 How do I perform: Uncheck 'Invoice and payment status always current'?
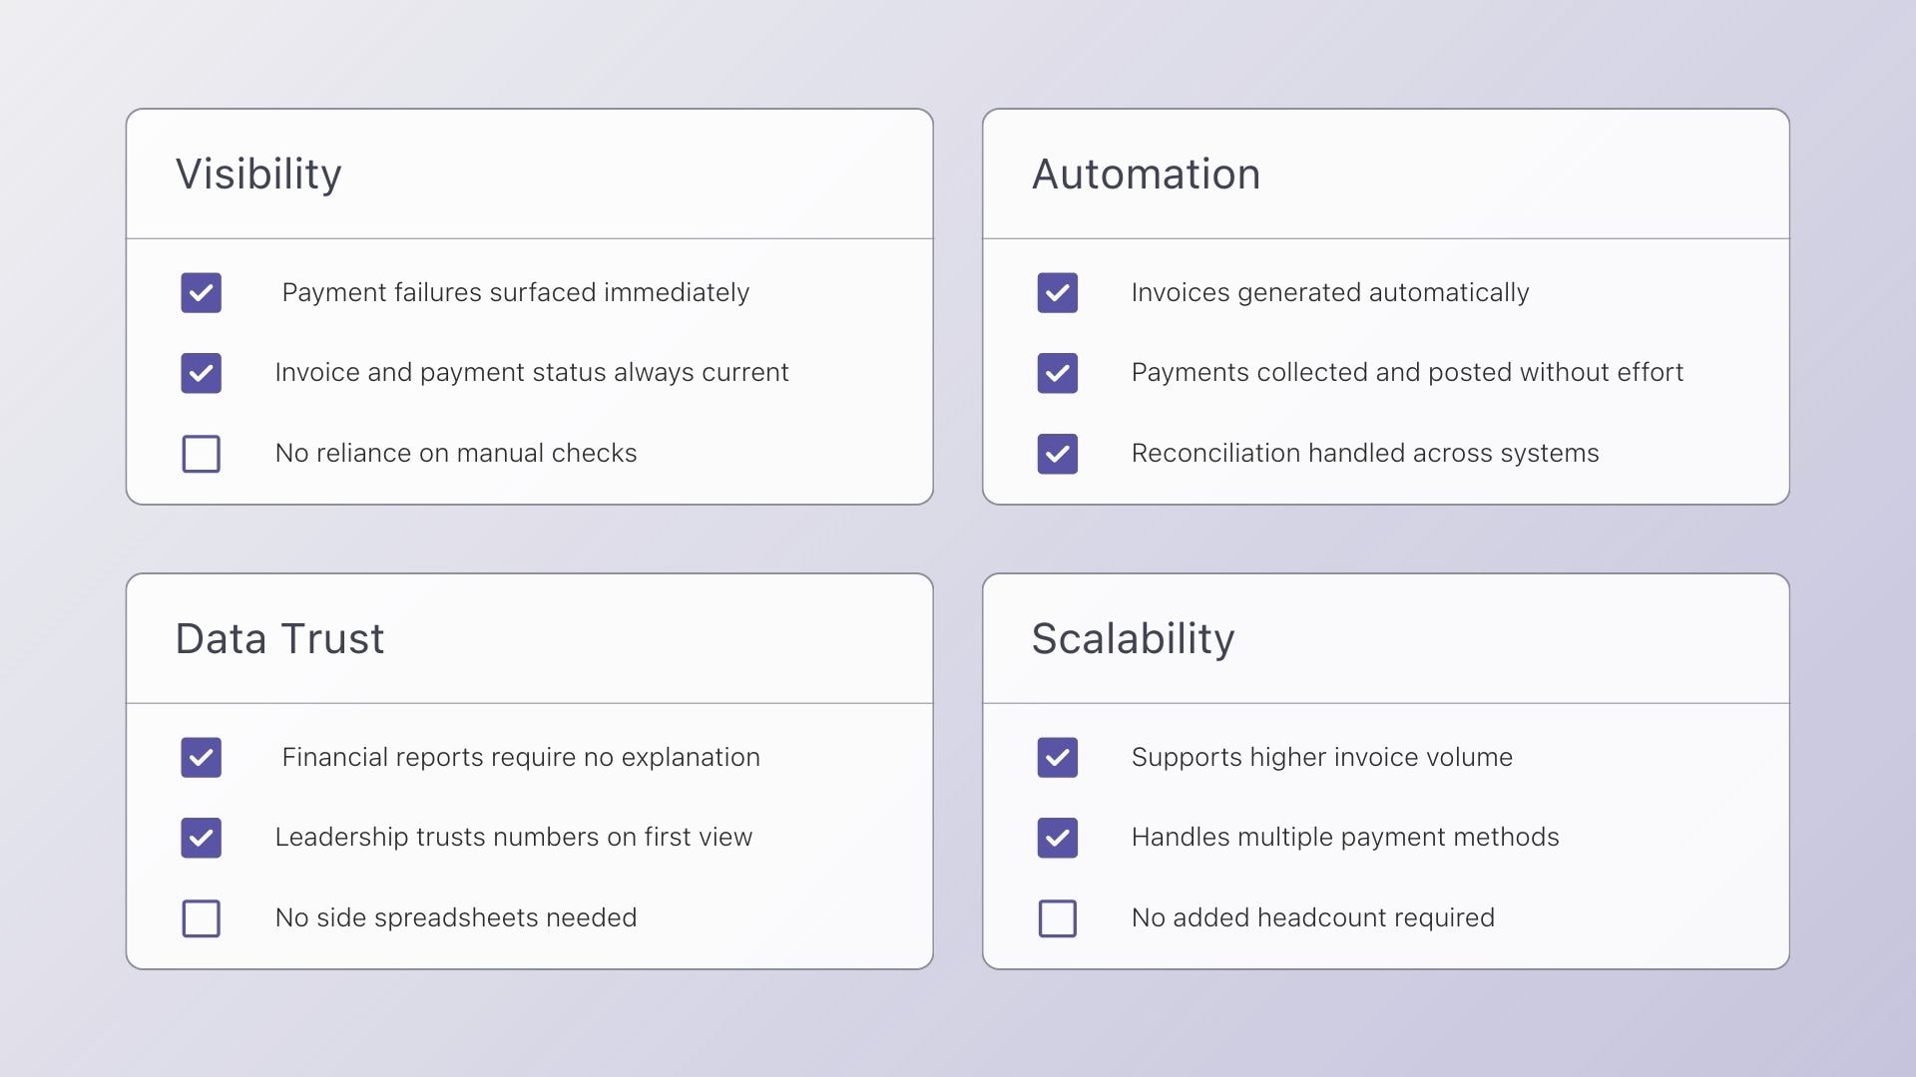coord(201,373)
